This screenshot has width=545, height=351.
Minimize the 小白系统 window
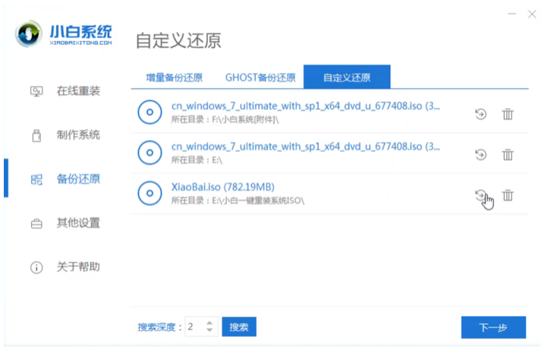pyautogui.click(x=512, y=14)
